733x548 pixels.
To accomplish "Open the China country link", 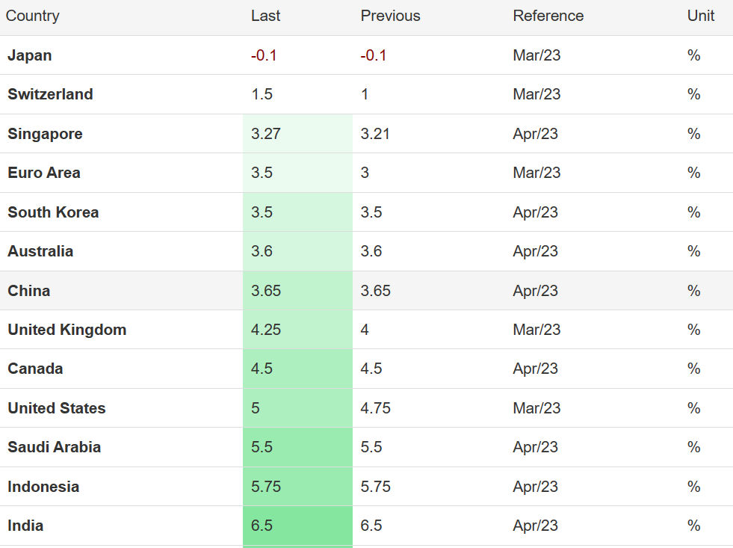I will [28, 291].
